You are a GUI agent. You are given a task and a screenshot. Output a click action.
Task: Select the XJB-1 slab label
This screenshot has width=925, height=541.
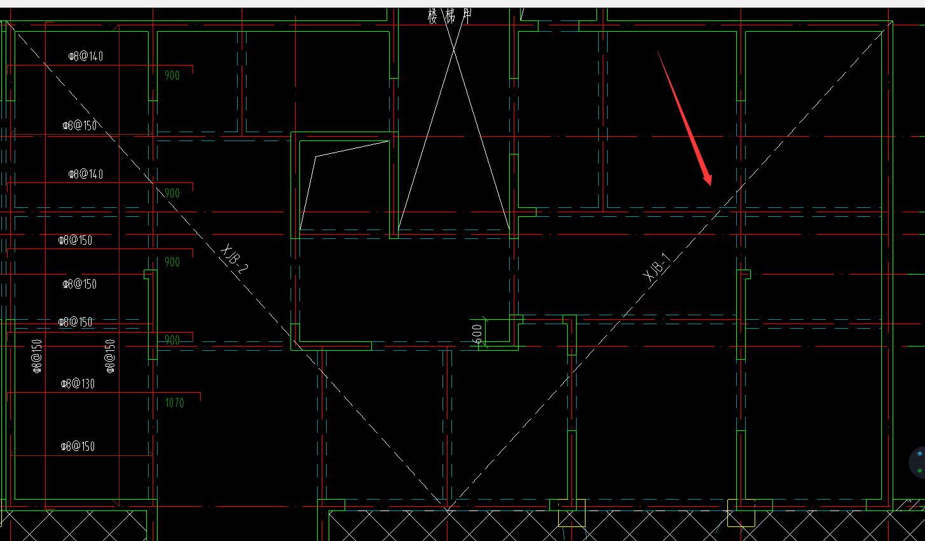click(657, 266)
